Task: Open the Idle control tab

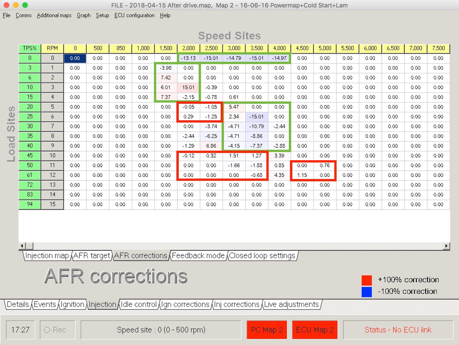Action: point(139,304)
